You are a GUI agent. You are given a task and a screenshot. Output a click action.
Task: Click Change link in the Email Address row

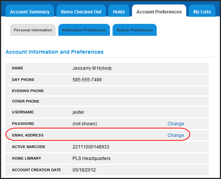176,135
